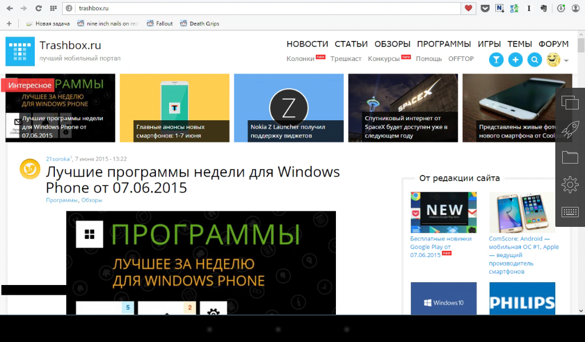Click the main article banner image
Image resolution: width=585 pixels, height=342 pixels.
click(x=201, y=263)
